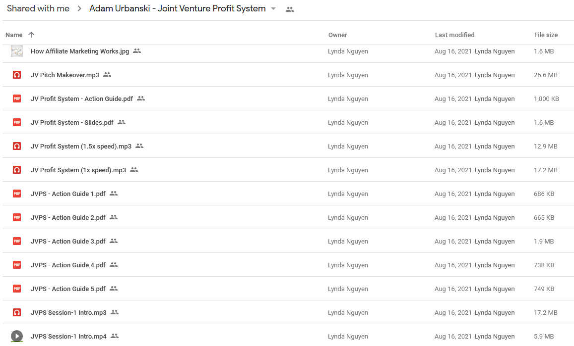Sort by the Last modified column header
The image size is (574, 346).
tap(454, 35)
